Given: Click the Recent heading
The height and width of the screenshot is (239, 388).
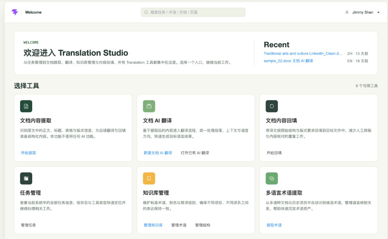Looking at the screenshot, I should (x=276, y=45).
